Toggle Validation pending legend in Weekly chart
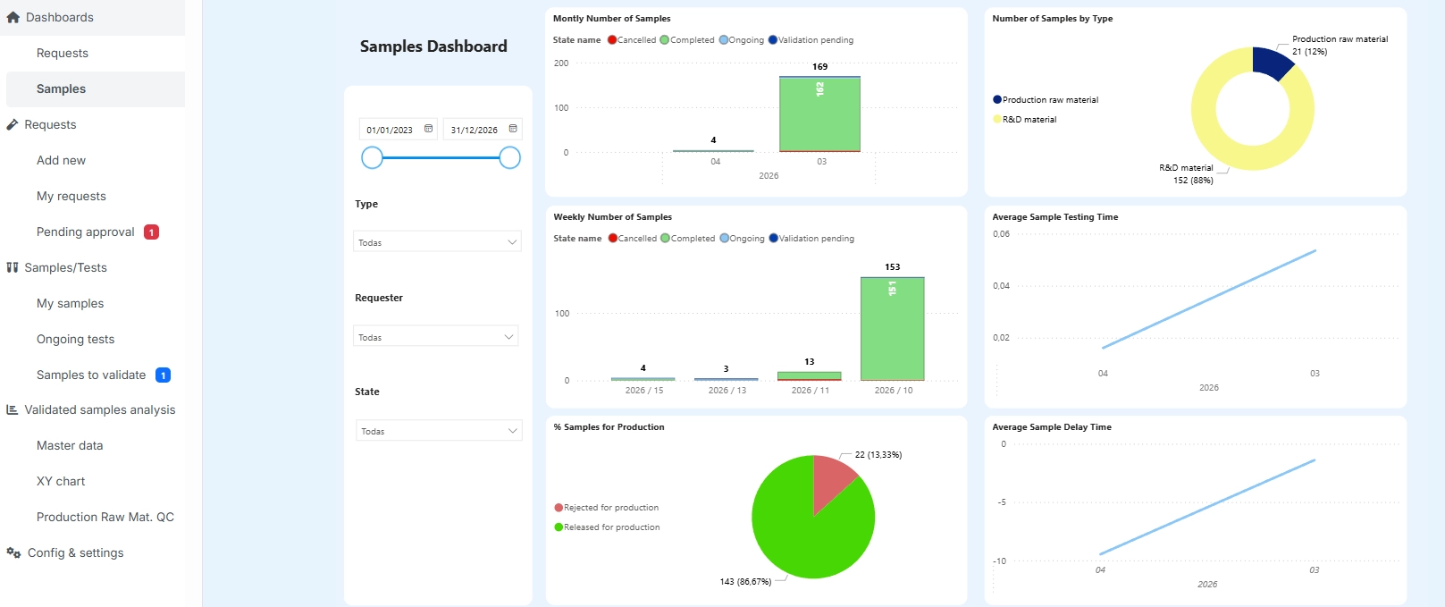1445x607 pixels. [x=811, y=239]
